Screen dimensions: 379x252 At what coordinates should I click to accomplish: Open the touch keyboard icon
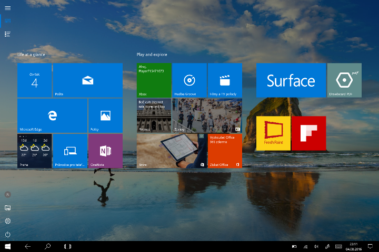coord(338,246)
